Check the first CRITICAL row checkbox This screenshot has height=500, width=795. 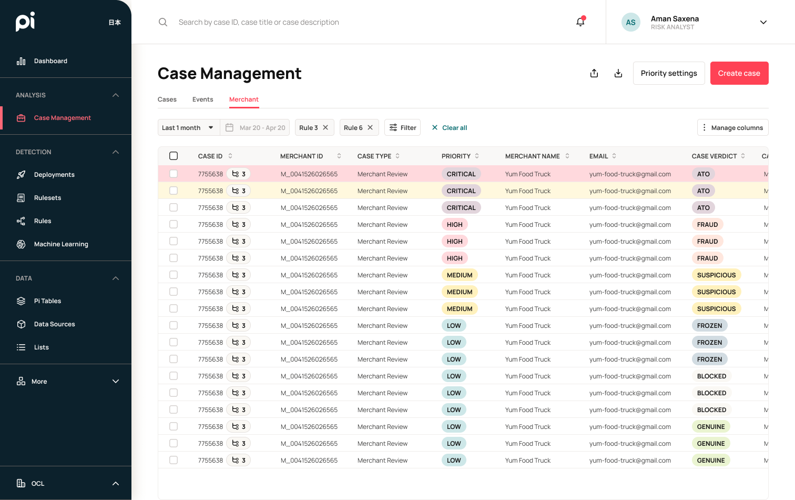click(x=174, y=174)
